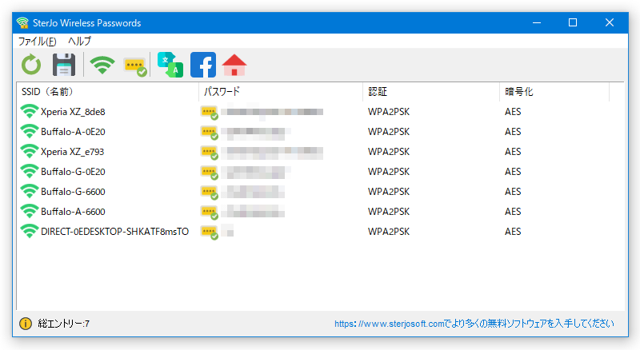Click the green Wi-Fi toolbar icon
The width and height of the screenshot is (640, 350).
102,65
